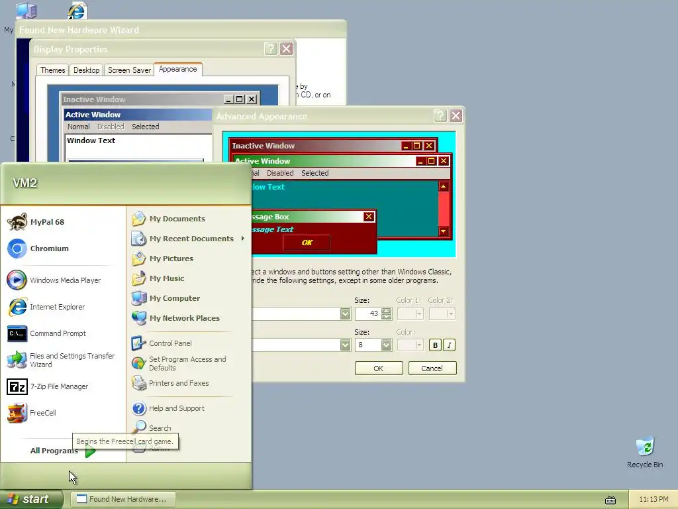Switch to the Desktop tab
678x509 pixels.
tap(86, 70)
